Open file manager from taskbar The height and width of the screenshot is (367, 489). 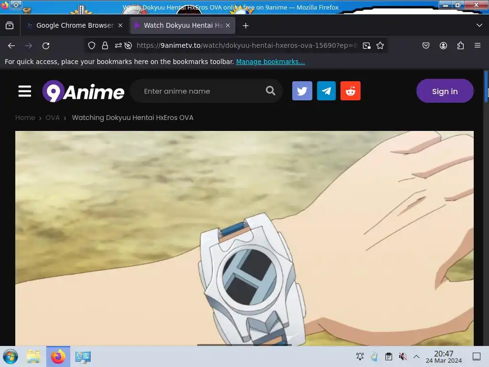(33, 356)
